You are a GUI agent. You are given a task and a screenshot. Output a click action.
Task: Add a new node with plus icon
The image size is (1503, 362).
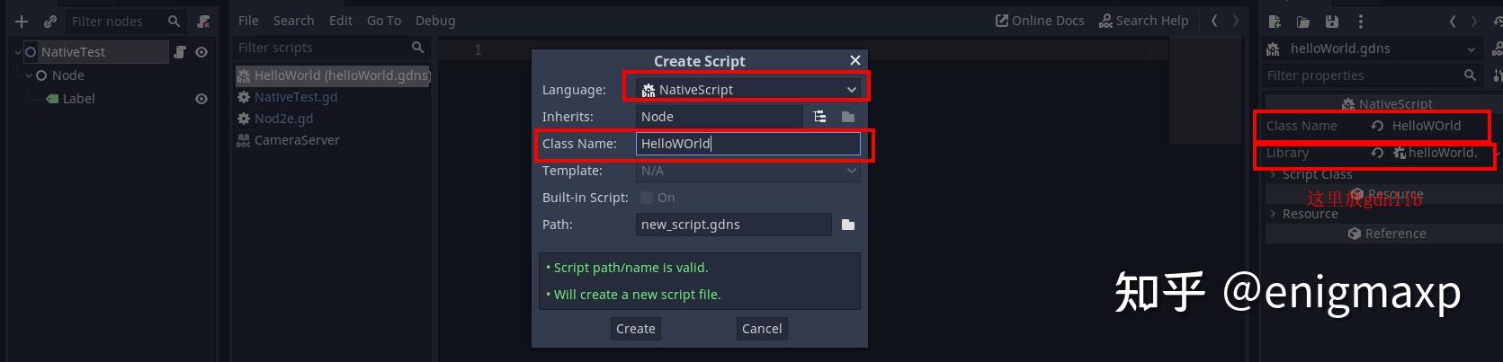[x=22, y=21]
